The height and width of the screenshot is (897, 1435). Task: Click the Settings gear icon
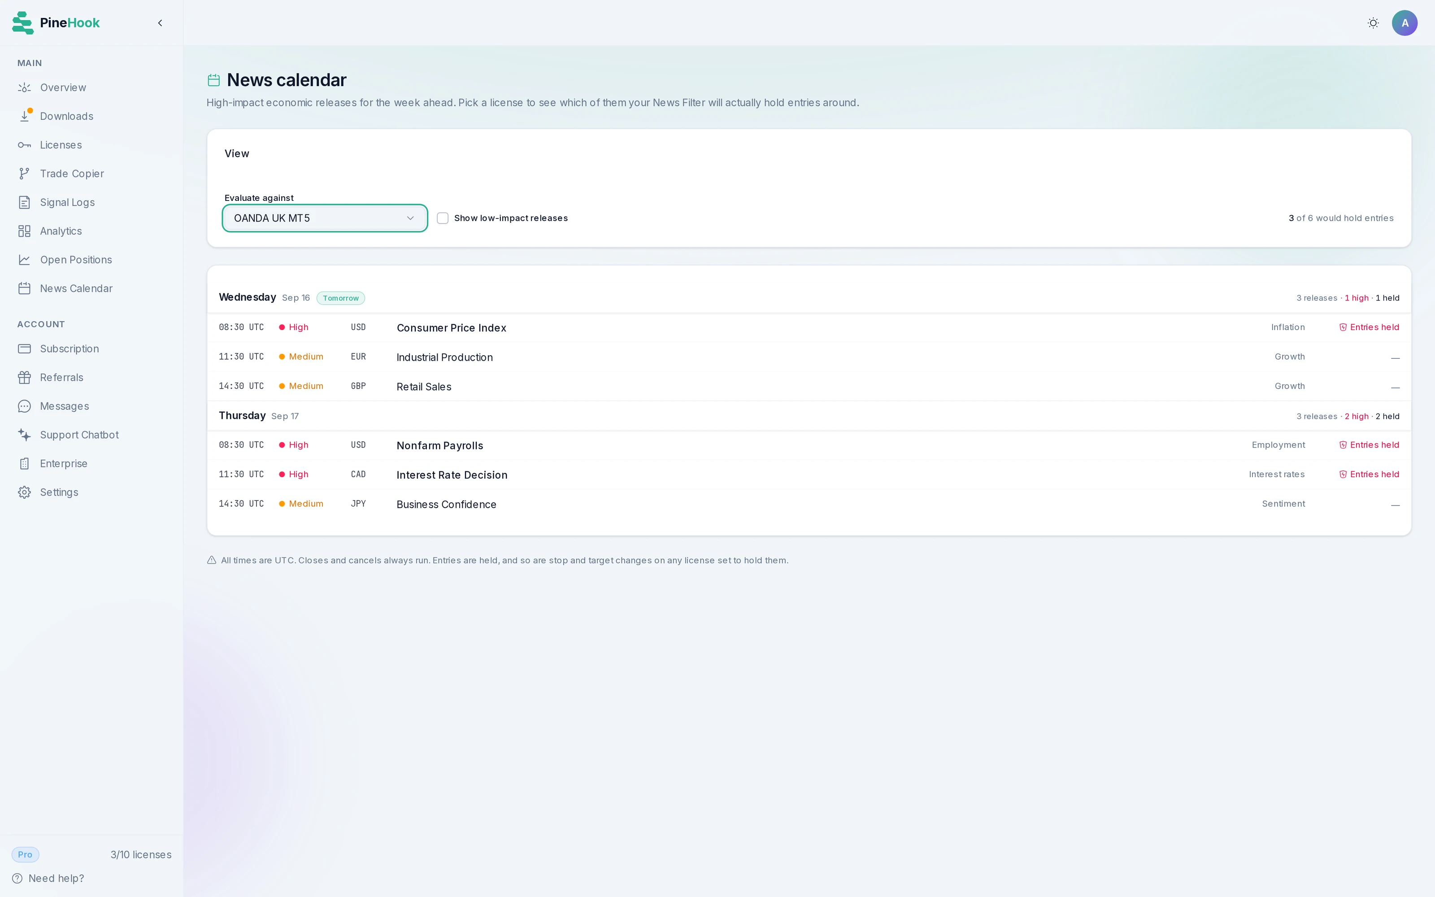[24, 492]
